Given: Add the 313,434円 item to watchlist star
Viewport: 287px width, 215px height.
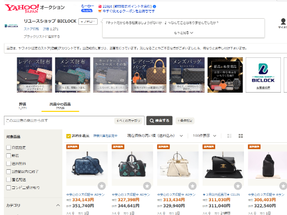Looking at the screenshot, I should point(193,186).
